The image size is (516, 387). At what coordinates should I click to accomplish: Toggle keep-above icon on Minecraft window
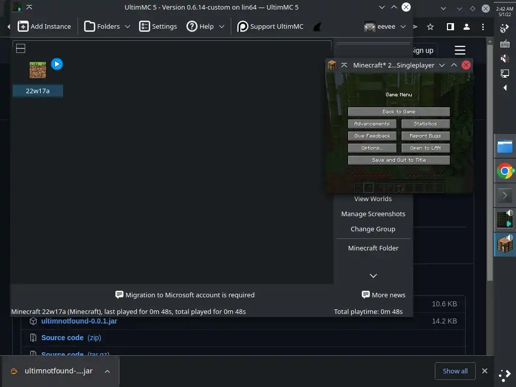pyautogui.click(x=344, y=65)
